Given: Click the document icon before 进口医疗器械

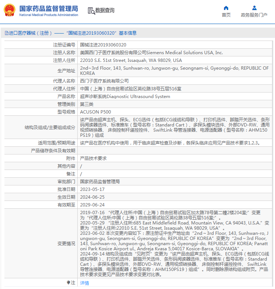Looking at the screenshot, I should 7,33.
